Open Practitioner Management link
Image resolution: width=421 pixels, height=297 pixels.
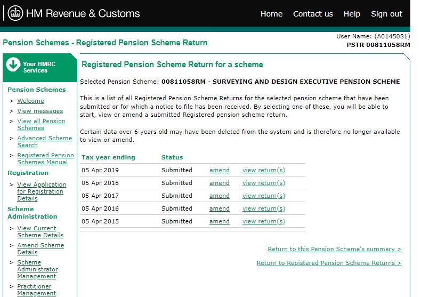coord(37,290)
